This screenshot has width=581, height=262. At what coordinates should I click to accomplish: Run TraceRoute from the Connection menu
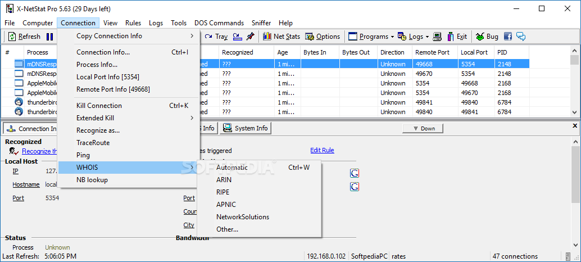pyautogui.click(x=129, y=143)
